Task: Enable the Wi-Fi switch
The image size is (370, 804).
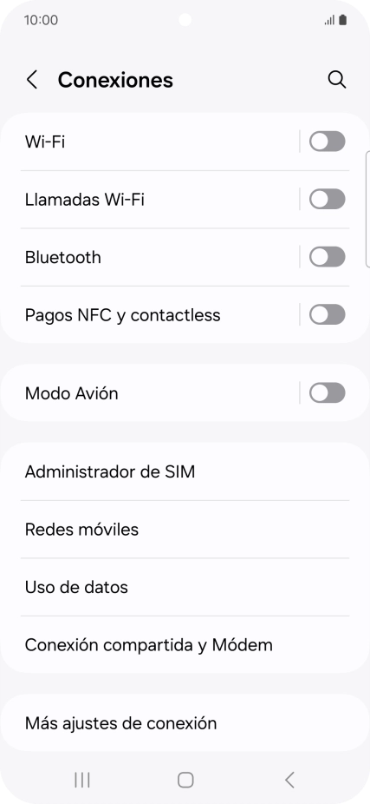Action: point(327,142)
